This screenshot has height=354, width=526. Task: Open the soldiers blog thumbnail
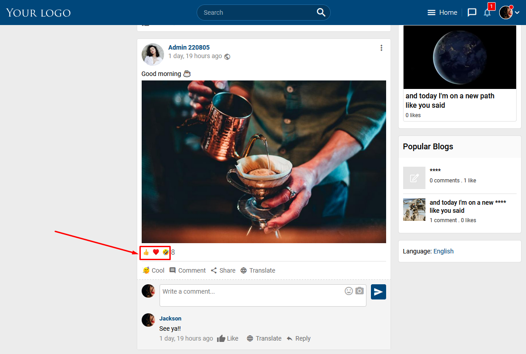tap(414, 209)
